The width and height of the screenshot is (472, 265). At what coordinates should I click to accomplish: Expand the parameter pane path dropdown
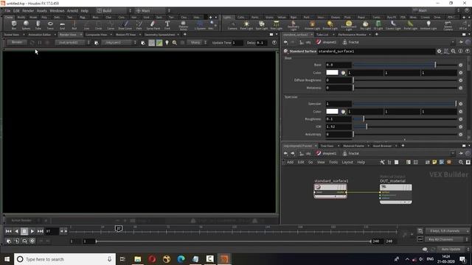[x=453, y=42]
